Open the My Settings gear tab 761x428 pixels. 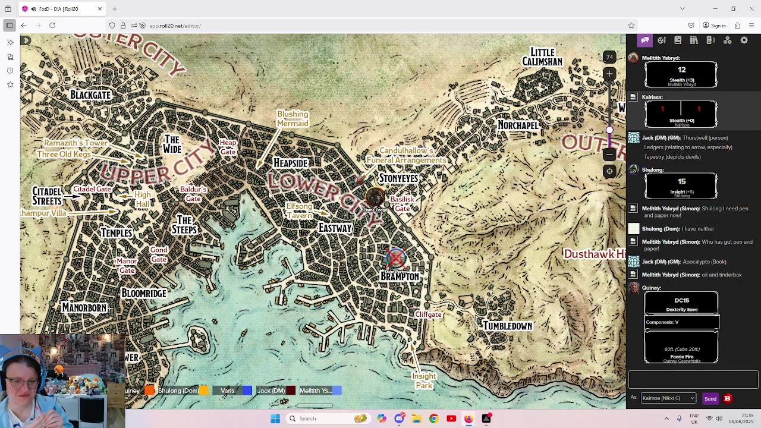744,40
